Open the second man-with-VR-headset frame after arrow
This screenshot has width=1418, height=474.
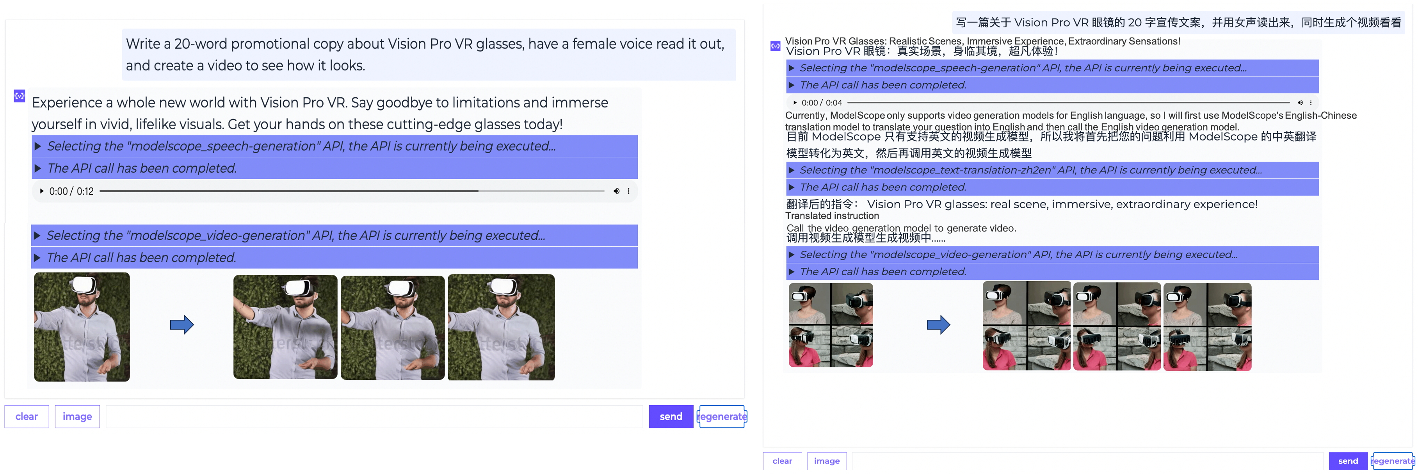coord(285,327)
